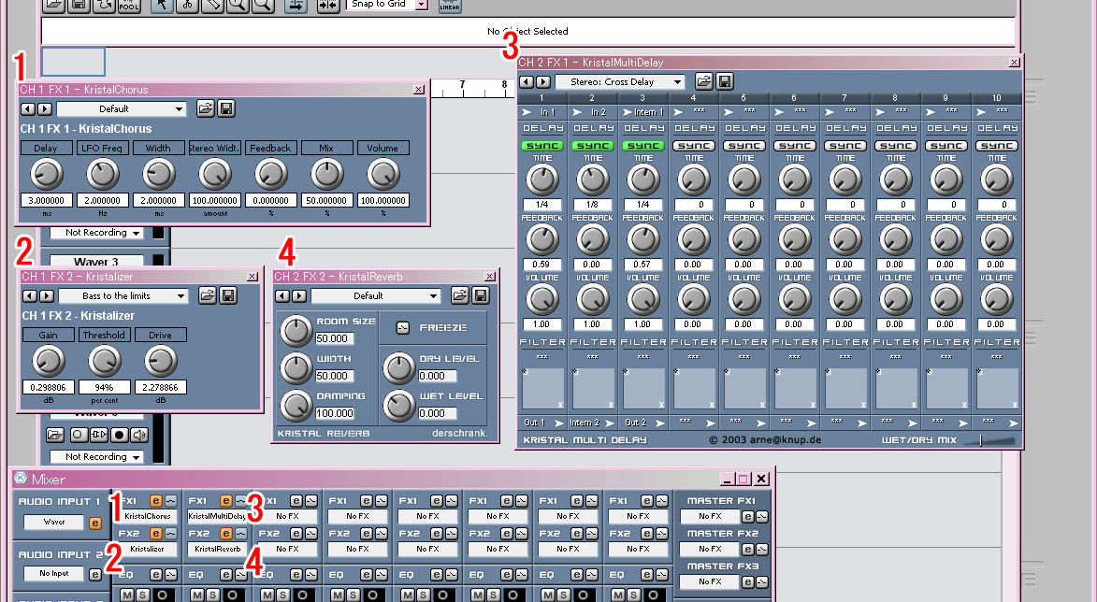This screenshot has width=1097, height=602.
Task: Select the arrow pointer tool
Action: (x=162, y=5)
